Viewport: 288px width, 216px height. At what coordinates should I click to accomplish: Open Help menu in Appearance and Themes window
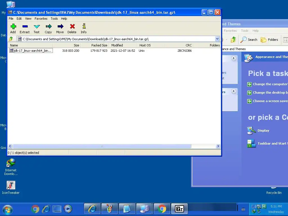255,31
